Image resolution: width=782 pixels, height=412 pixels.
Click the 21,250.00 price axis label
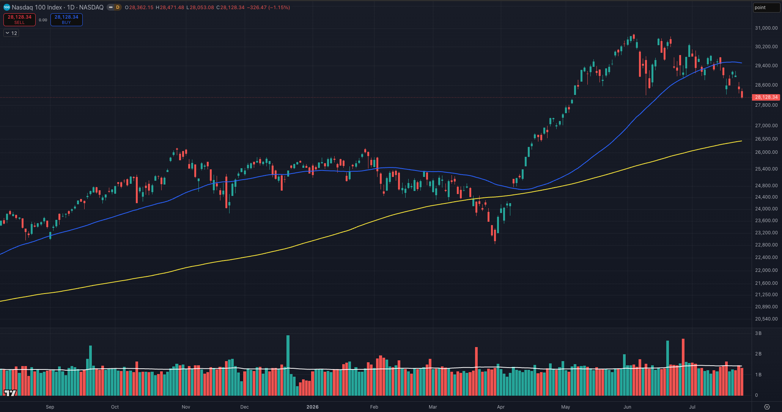pyautogui.click(x=766, y=295)
